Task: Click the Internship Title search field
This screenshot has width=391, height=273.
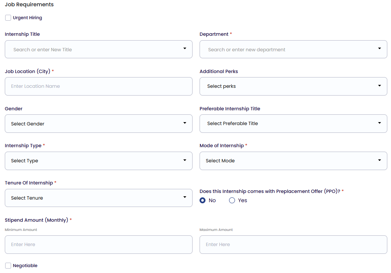Action: tap(92, 49)
